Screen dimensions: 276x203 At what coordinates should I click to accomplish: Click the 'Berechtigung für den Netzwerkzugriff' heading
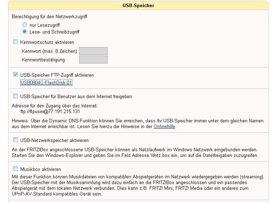50,17
